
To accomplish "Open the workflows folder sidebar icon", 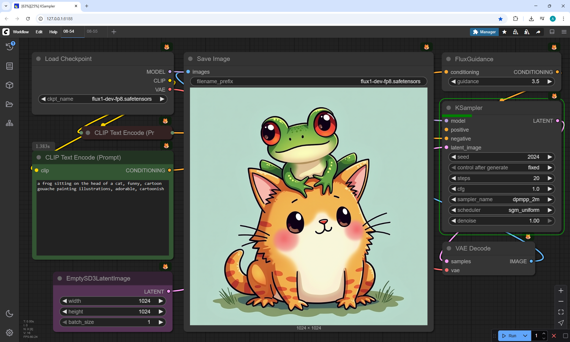I will point(9,104).
